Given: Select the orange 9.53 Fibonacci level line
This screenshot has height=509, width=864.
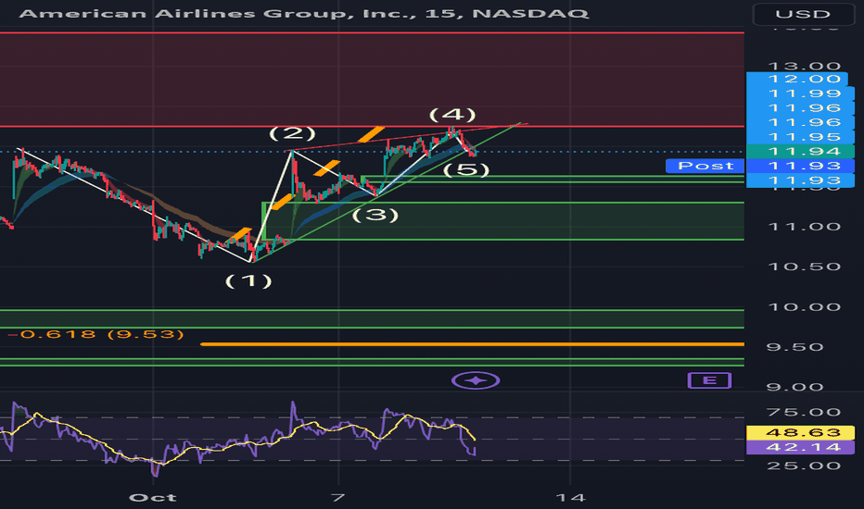Looking at the screenshot, I should click(x=472, y=344).
